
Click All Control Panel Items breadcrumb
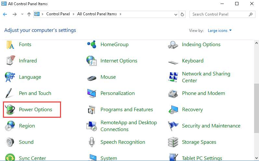tap(97, 14)
